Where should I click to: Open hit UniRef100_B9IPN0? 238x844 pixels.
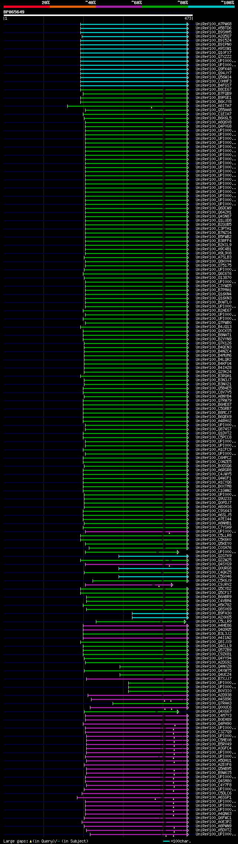pyautogui.click(x=213, y=45)
